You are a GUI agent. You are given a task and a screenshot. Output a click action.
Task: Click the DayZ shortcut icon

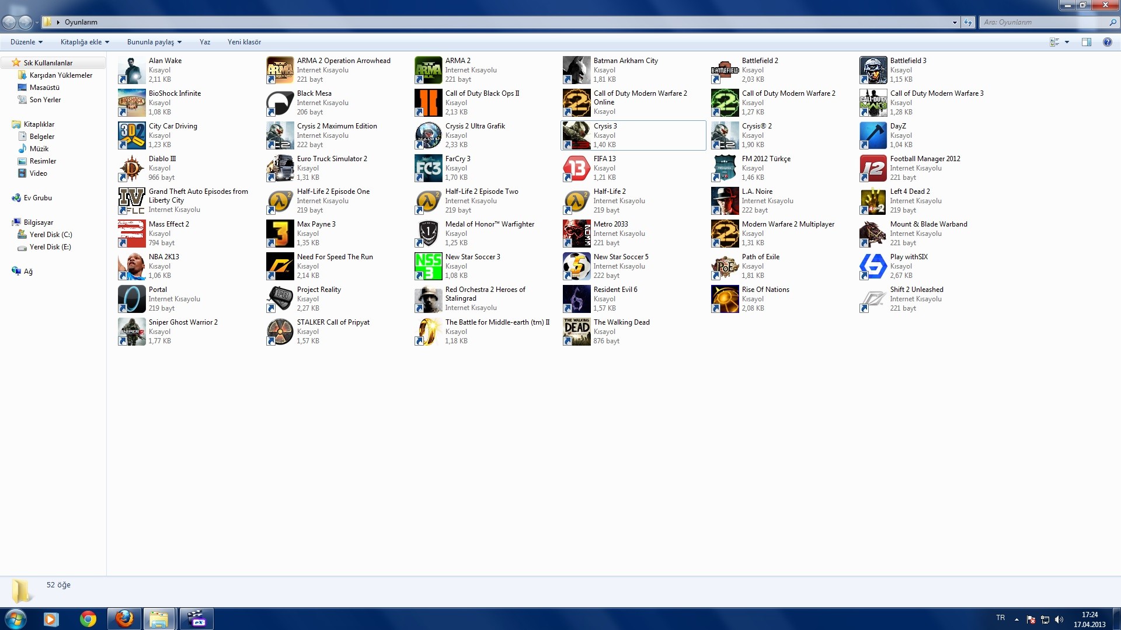[873, 135]
